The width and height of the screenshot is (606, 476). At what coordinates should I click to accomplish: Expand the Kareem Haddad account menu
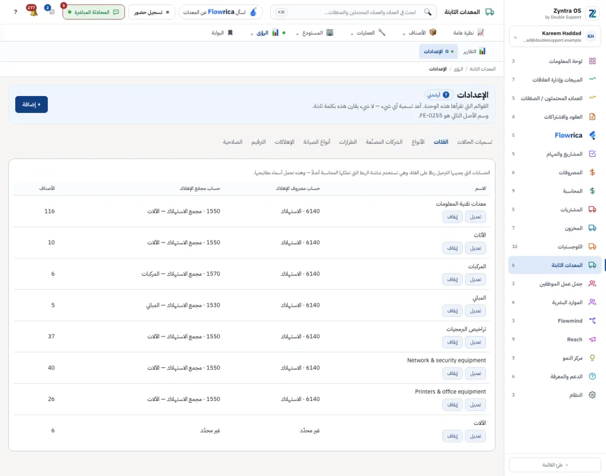tap(554, 37)
